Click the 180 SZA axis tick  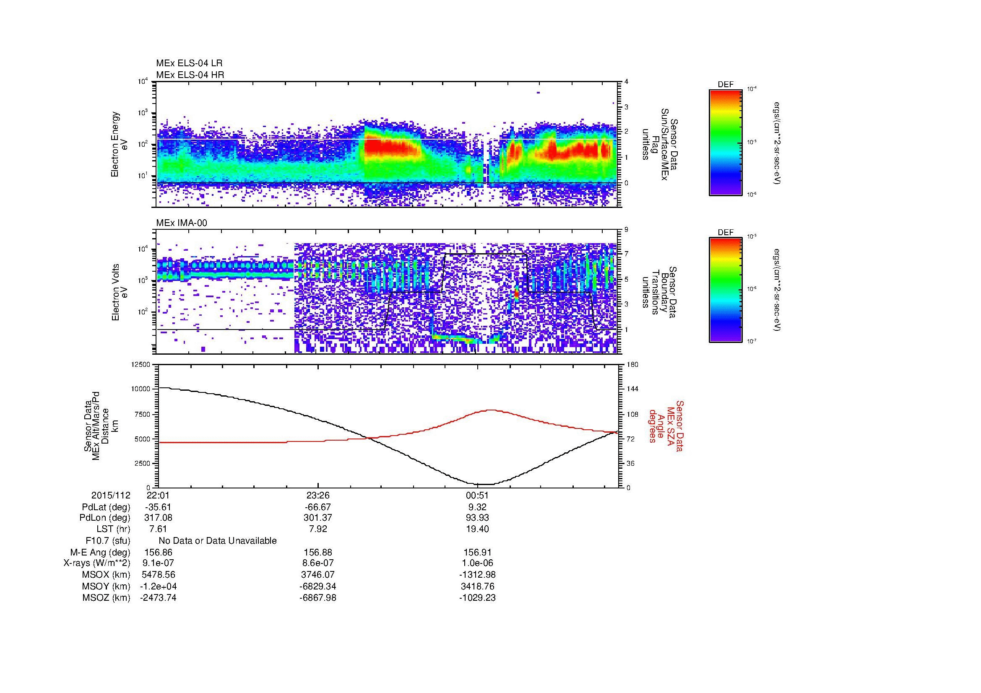point(632,364)
